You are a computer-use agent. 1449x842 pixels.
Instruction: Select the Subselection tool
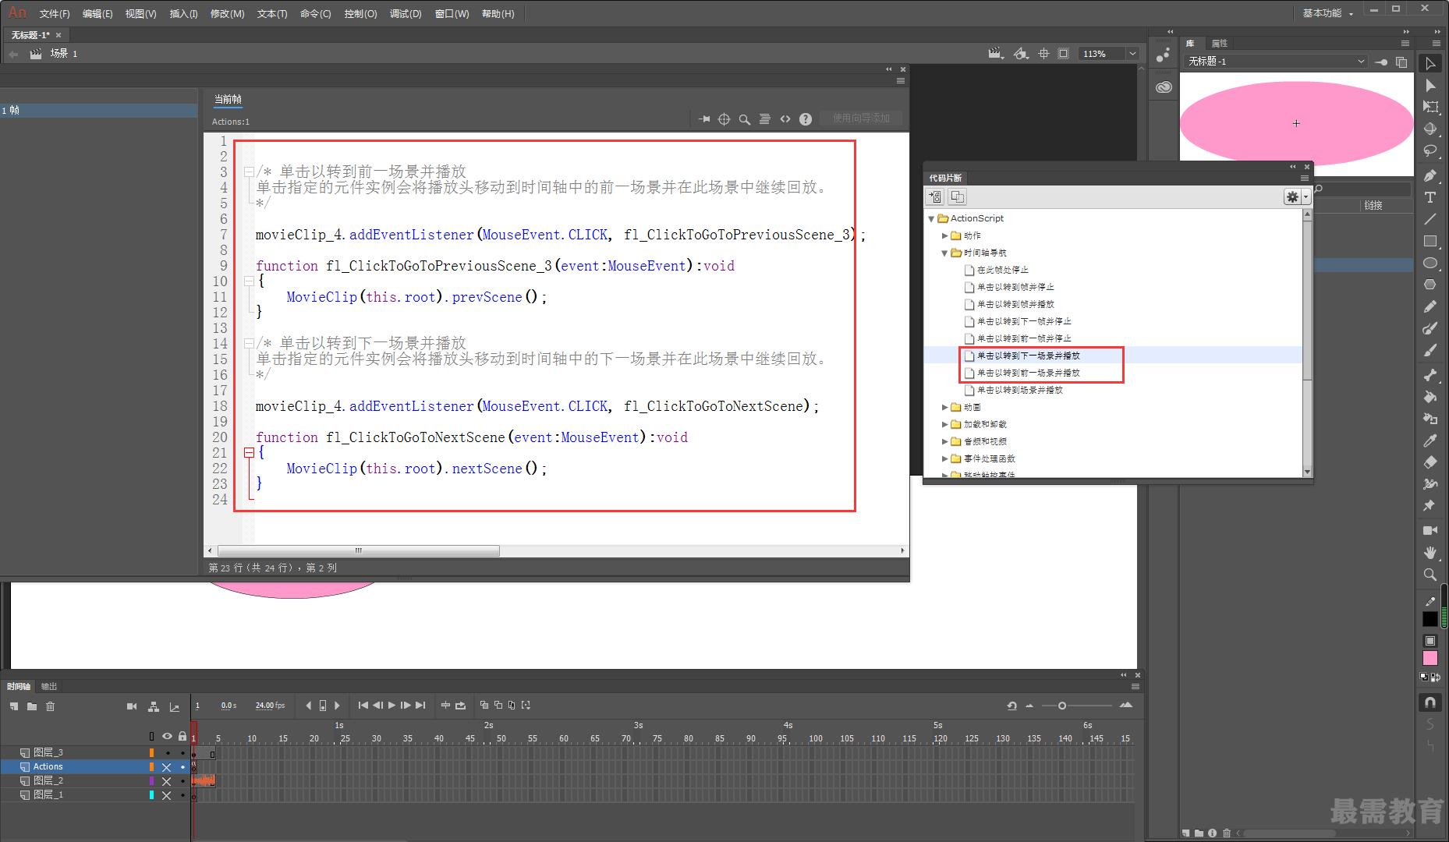pos(1430,86)
